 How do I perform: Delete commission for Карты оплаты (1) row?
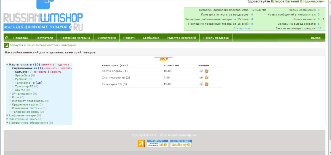[x=207, y=71]
